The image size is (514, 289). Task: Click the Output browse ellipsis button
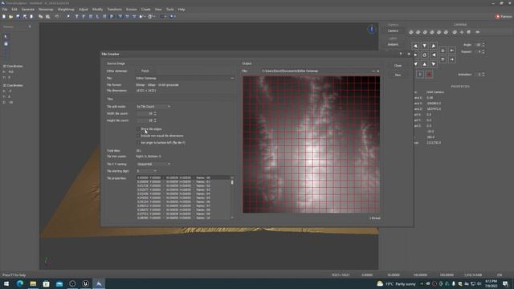pos(373,71)
